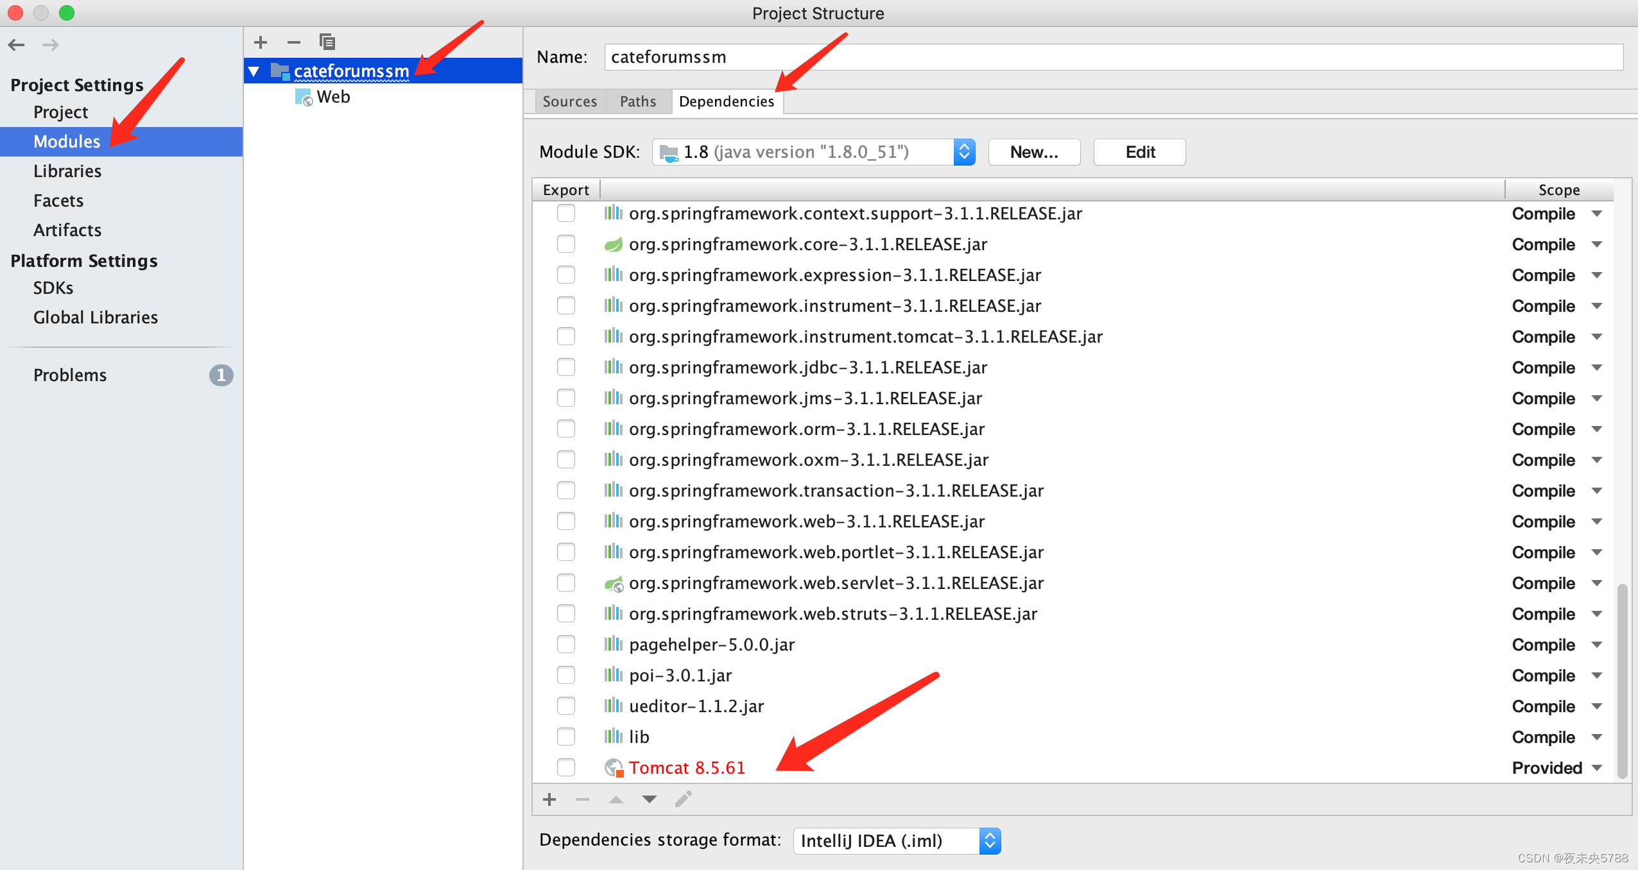The height and width of the screenshot is (870, 1638).
Task: Open the Module SDK dropdown
Action: pyautogui.click(x=964, y=152)
